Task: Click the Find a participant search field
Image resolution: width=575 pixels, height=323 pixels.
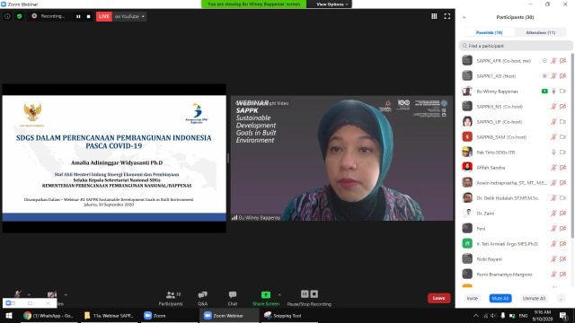Action: (516, 46)
